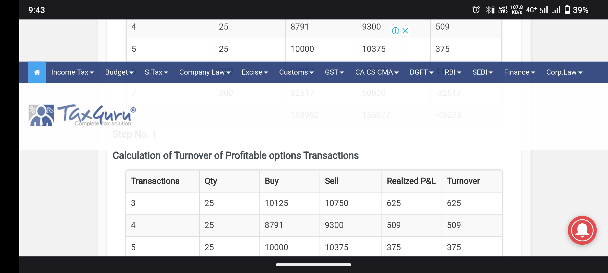Click the Turnover column header
Viewport: 608px width, 273px height.
tap(463, 181)
